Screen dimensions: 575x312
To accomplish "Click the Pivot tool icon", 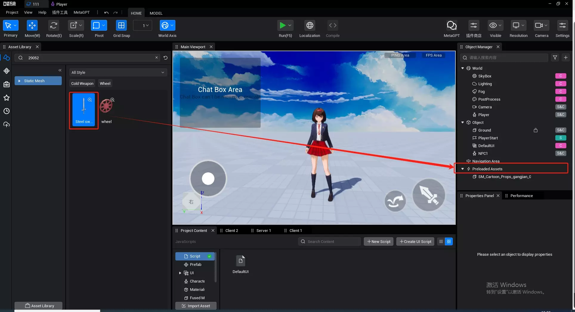I will [x=96, y=25].
